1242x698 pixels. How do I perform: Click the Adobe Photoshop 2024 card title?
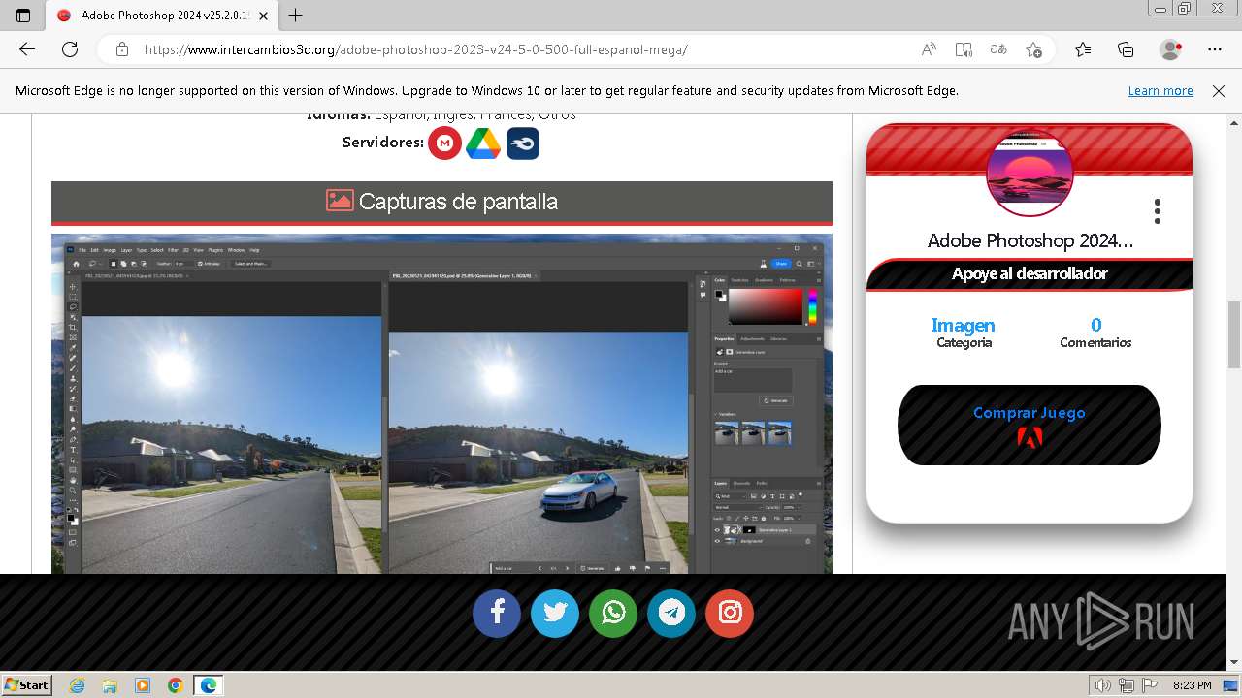click(x=1030, y=240)
